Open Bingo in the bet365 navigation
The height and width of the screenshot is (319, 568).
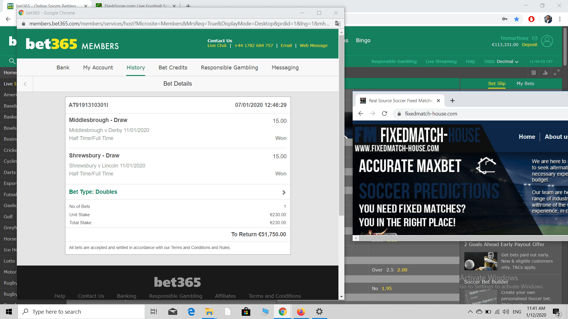(363, 40)
